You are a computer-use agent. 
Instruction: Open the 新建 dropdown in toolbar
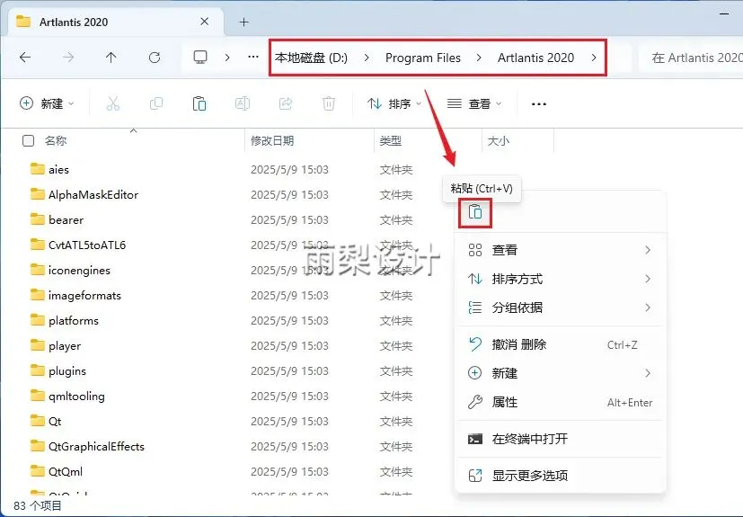point(47,103)
